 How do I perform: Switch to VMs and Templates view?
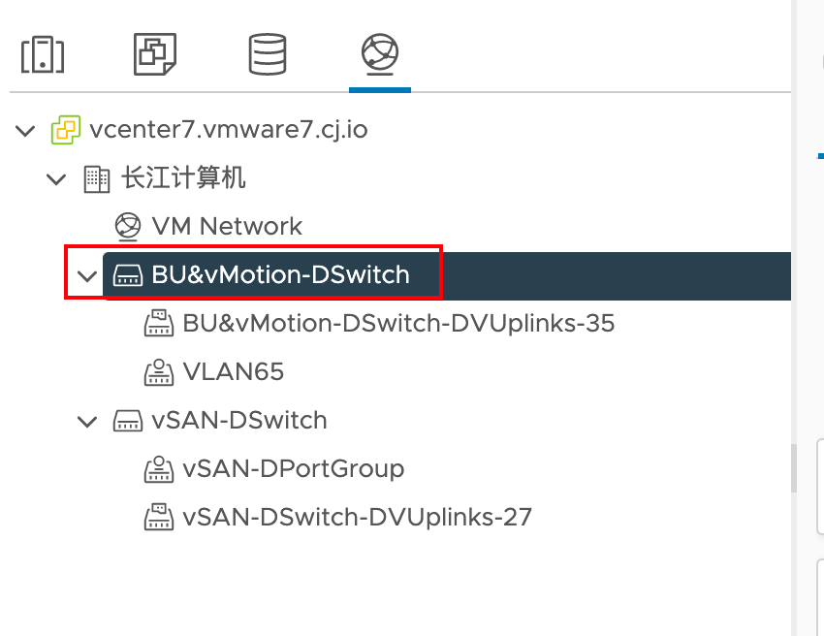[155, 54]
